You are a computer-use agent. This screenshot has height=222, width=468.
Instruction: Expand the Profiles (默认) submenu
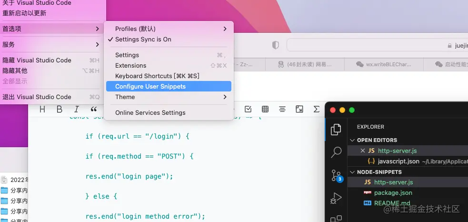[x=169, y=29]
